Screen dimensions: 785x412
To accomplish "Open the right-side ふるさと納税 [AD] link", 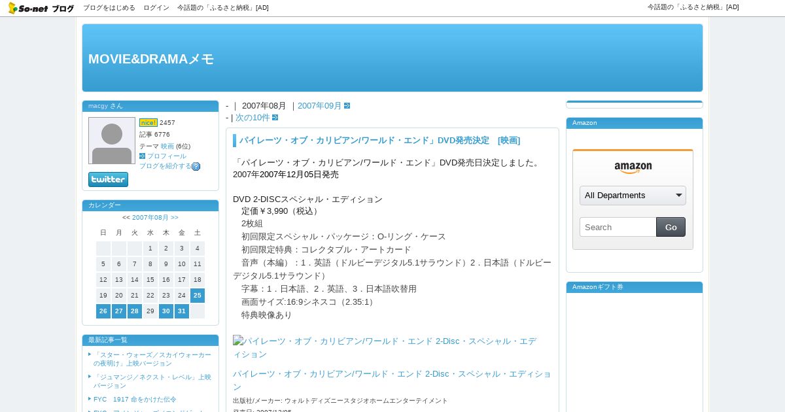I will [x=693, y=7].
